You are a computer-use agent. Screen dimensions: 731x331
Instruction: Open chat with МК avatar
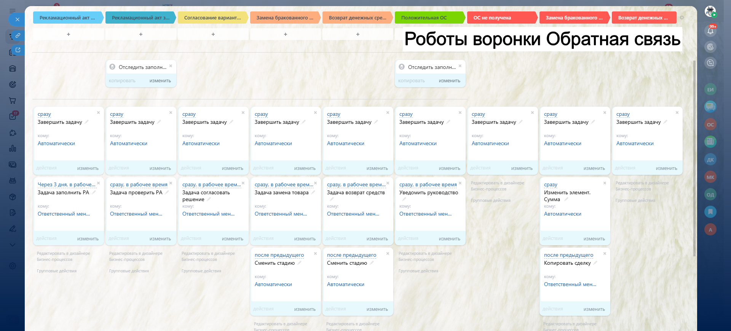[x=710, y=177]
